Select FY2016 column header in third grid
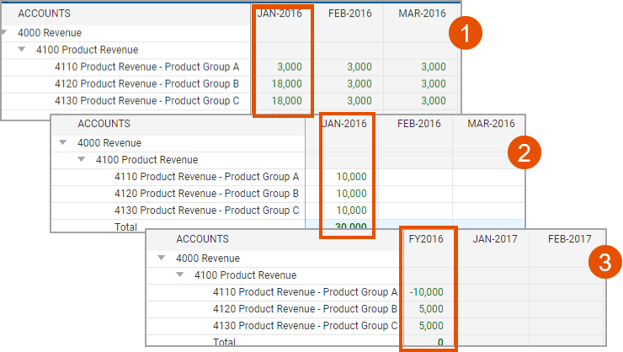Image resolution: width=623 pixels, height=352 pixels. [426, 239]
